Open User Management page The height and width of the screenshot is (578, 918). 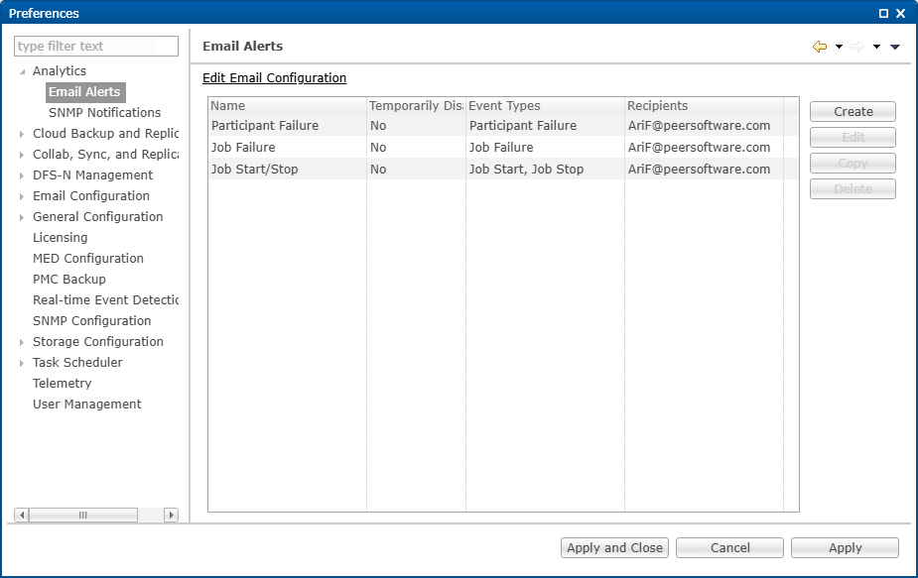86,404
